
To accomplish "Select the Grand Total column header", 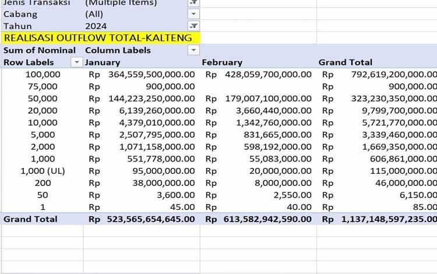I will coord(346,62).
